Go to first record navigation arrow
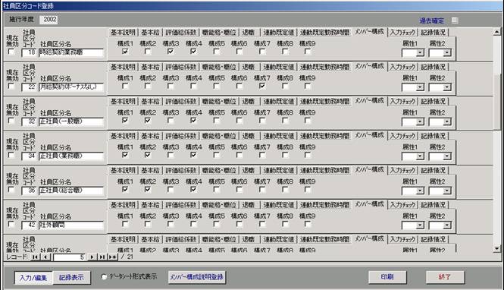Image resolution: width=504 pixels, height=290 pixels. tap(36, 257)
